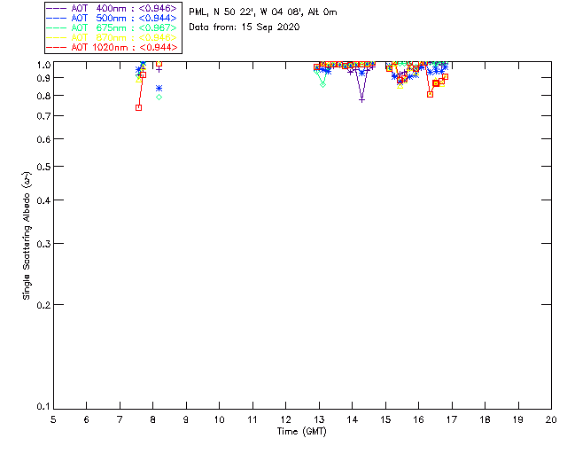Viewport: 567px width, 454px height.
Task: Click x-axis tick label 10
Action: coord(219,419)
